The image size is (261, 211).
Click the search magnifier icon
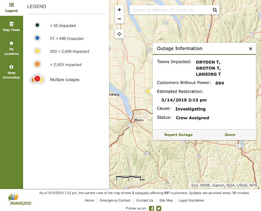pyautogui.click(x=215, y=9)
